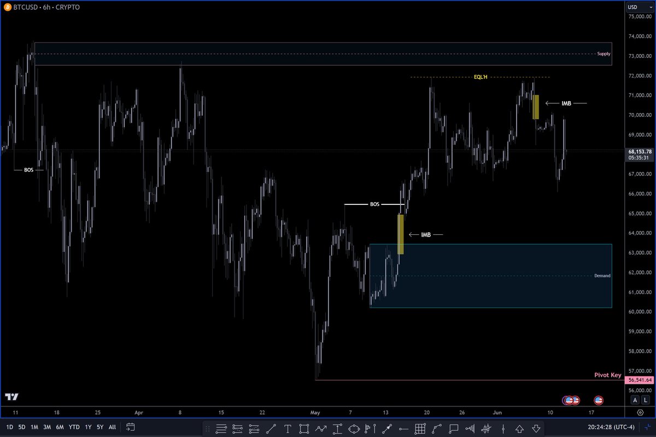
Task: Select the text (T) annotation tool
Action: click(288, 428)
